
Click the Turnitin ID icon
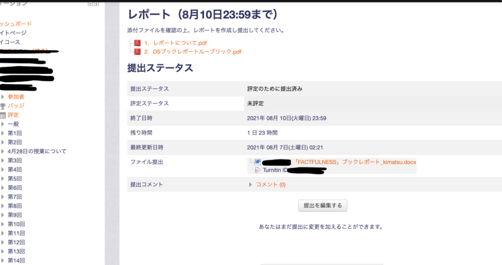(257, 170)
